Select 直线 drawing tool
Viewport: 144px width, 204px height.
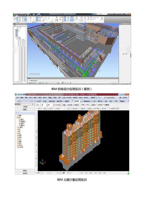[x=44, y=108]
